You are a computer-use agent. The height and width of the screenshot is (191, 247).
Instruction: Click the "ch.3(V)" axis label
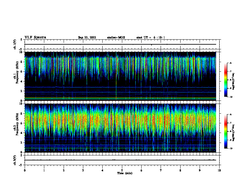click(15, 160)
